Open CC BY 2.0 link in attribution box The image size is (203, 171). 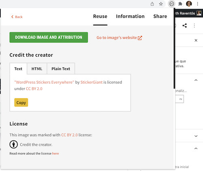coord(34,89)
